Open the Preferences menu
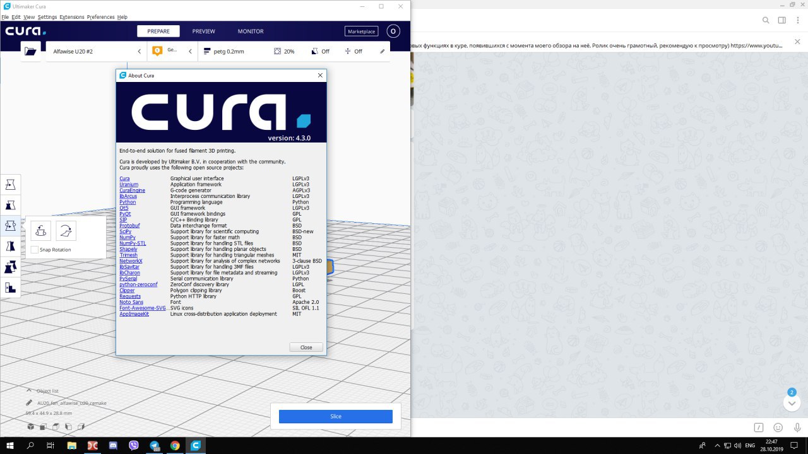Image resolution: width=808 pixels, height=454 pixels. click(x=101, y=17)
